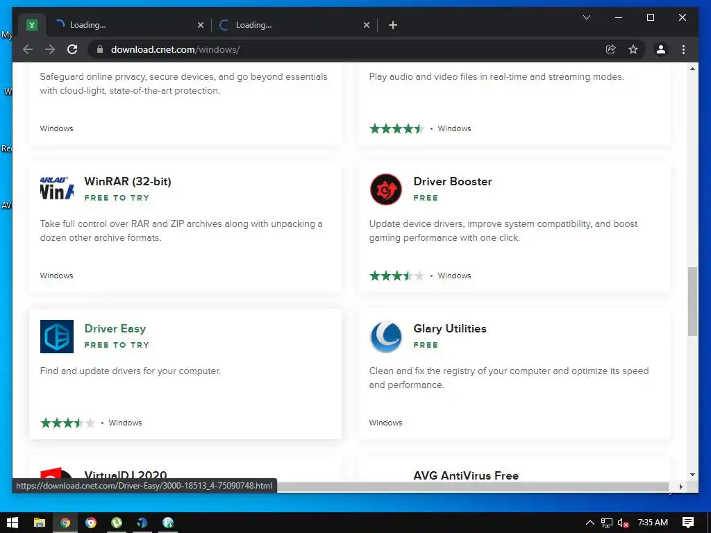Screen dimensions: 711x533
Task: Open the Driver Easy title link
Action: coord(115,328)
